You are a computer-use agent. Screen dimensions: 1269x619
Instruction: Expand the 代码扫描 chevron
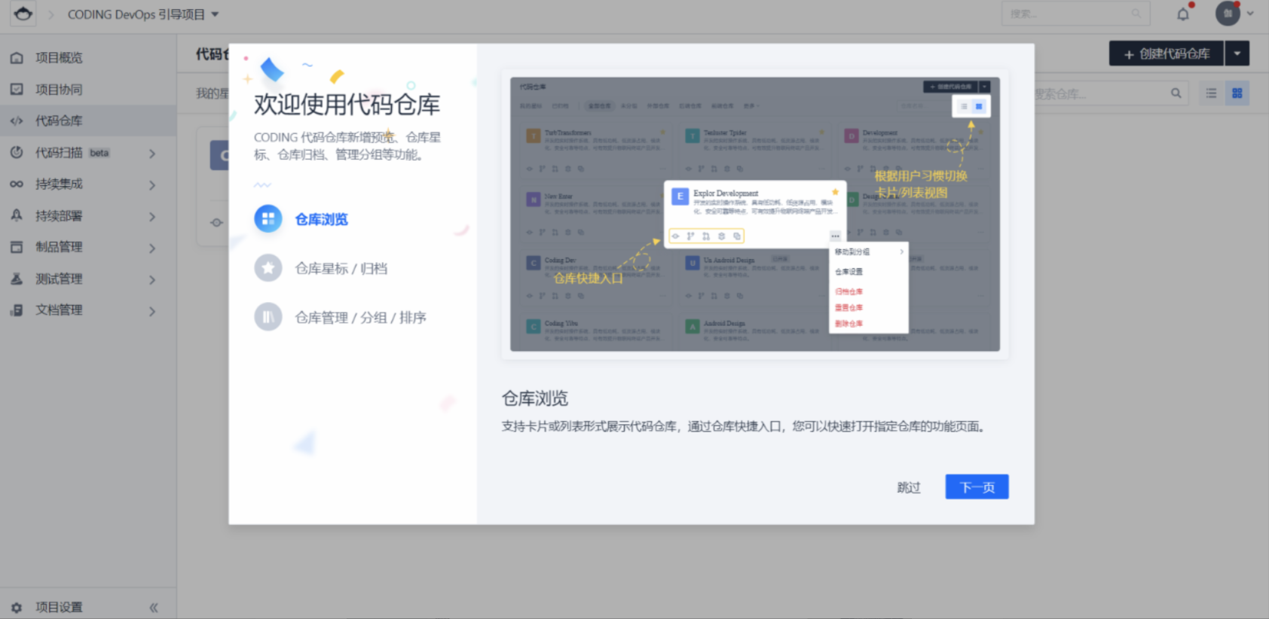[152, 154]
